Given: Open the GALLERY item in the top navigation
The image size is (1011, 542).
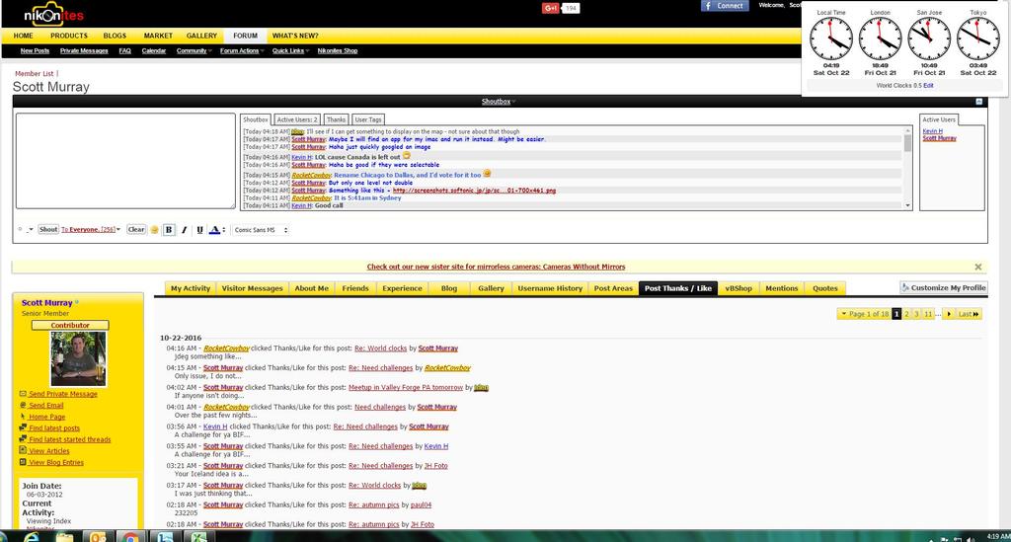Looking at the screenshot, I should click(x=201, y=36).
